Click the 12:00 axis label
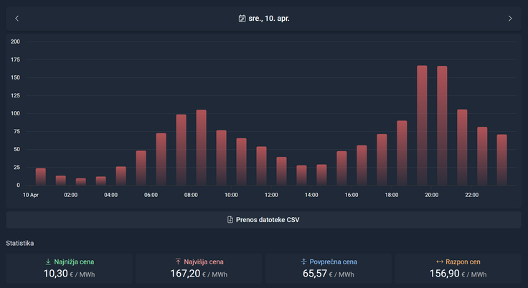This screenshot has width=528, height=288. [x=271, y=195]
